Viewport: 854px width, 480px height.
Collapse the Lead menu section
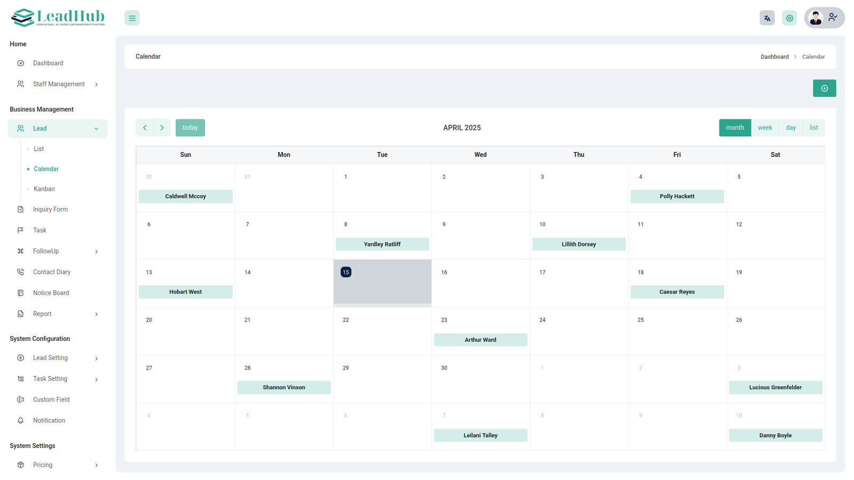(58, 129)
